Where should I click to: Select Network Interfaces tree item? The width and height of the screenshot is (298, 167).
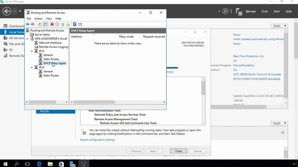(50, 43)
